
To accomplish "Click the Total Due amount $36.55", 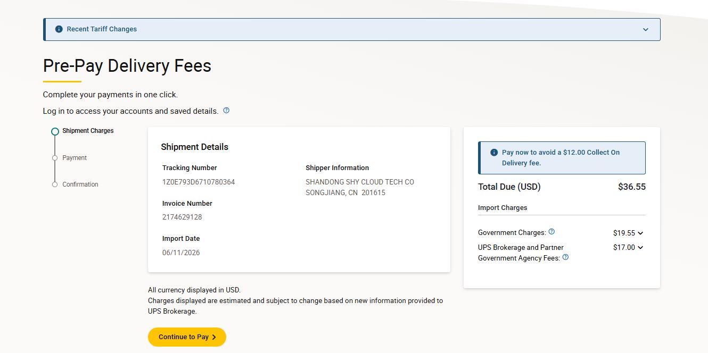I will (632, 187).
